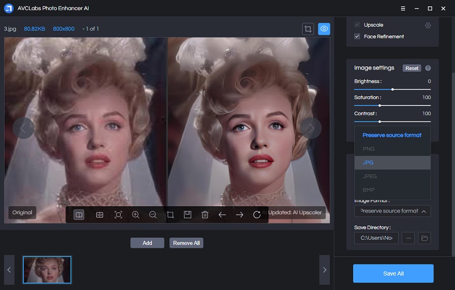Screen dimensions: 455x290
Task: Open Upscale settings gear icon
Action: pyautogui.click(x=428, y=25)
